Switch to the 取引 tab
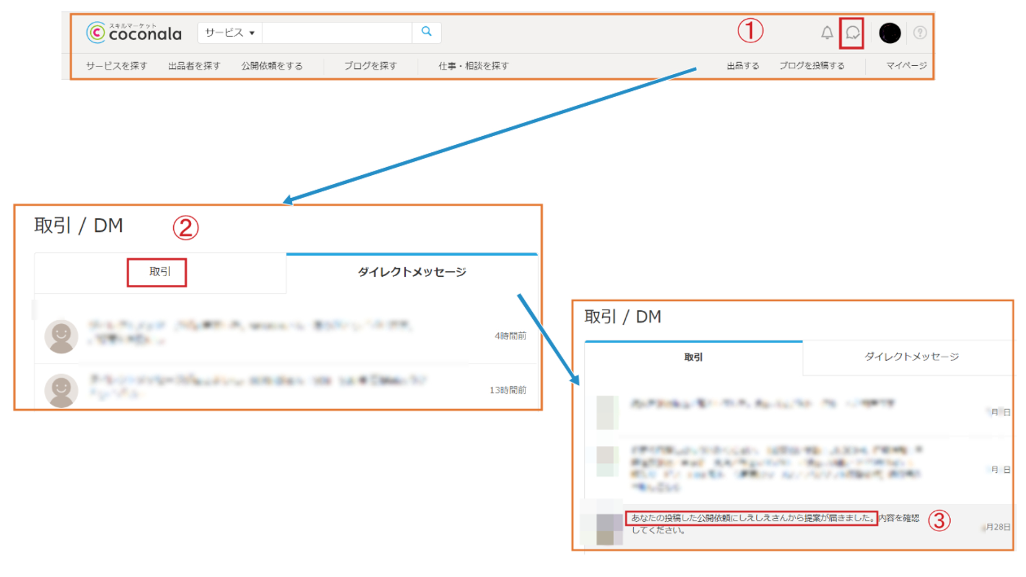Image resolution: width=1026 pixels, height=577 pixels. pyautogui.click(x=157, y=272)
